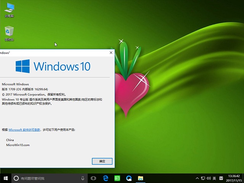244x183 pixels.
Task: Click the '© 2017 Microsoft Corporation' line
Action: coord(34,95)
